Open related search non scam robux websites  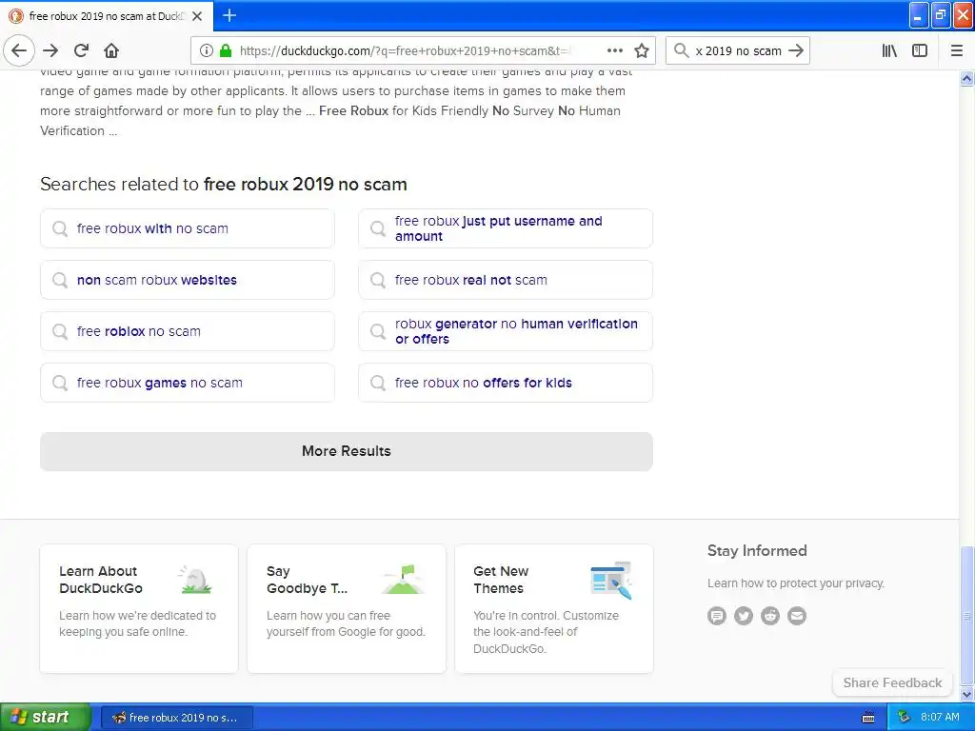coord(188,281)
